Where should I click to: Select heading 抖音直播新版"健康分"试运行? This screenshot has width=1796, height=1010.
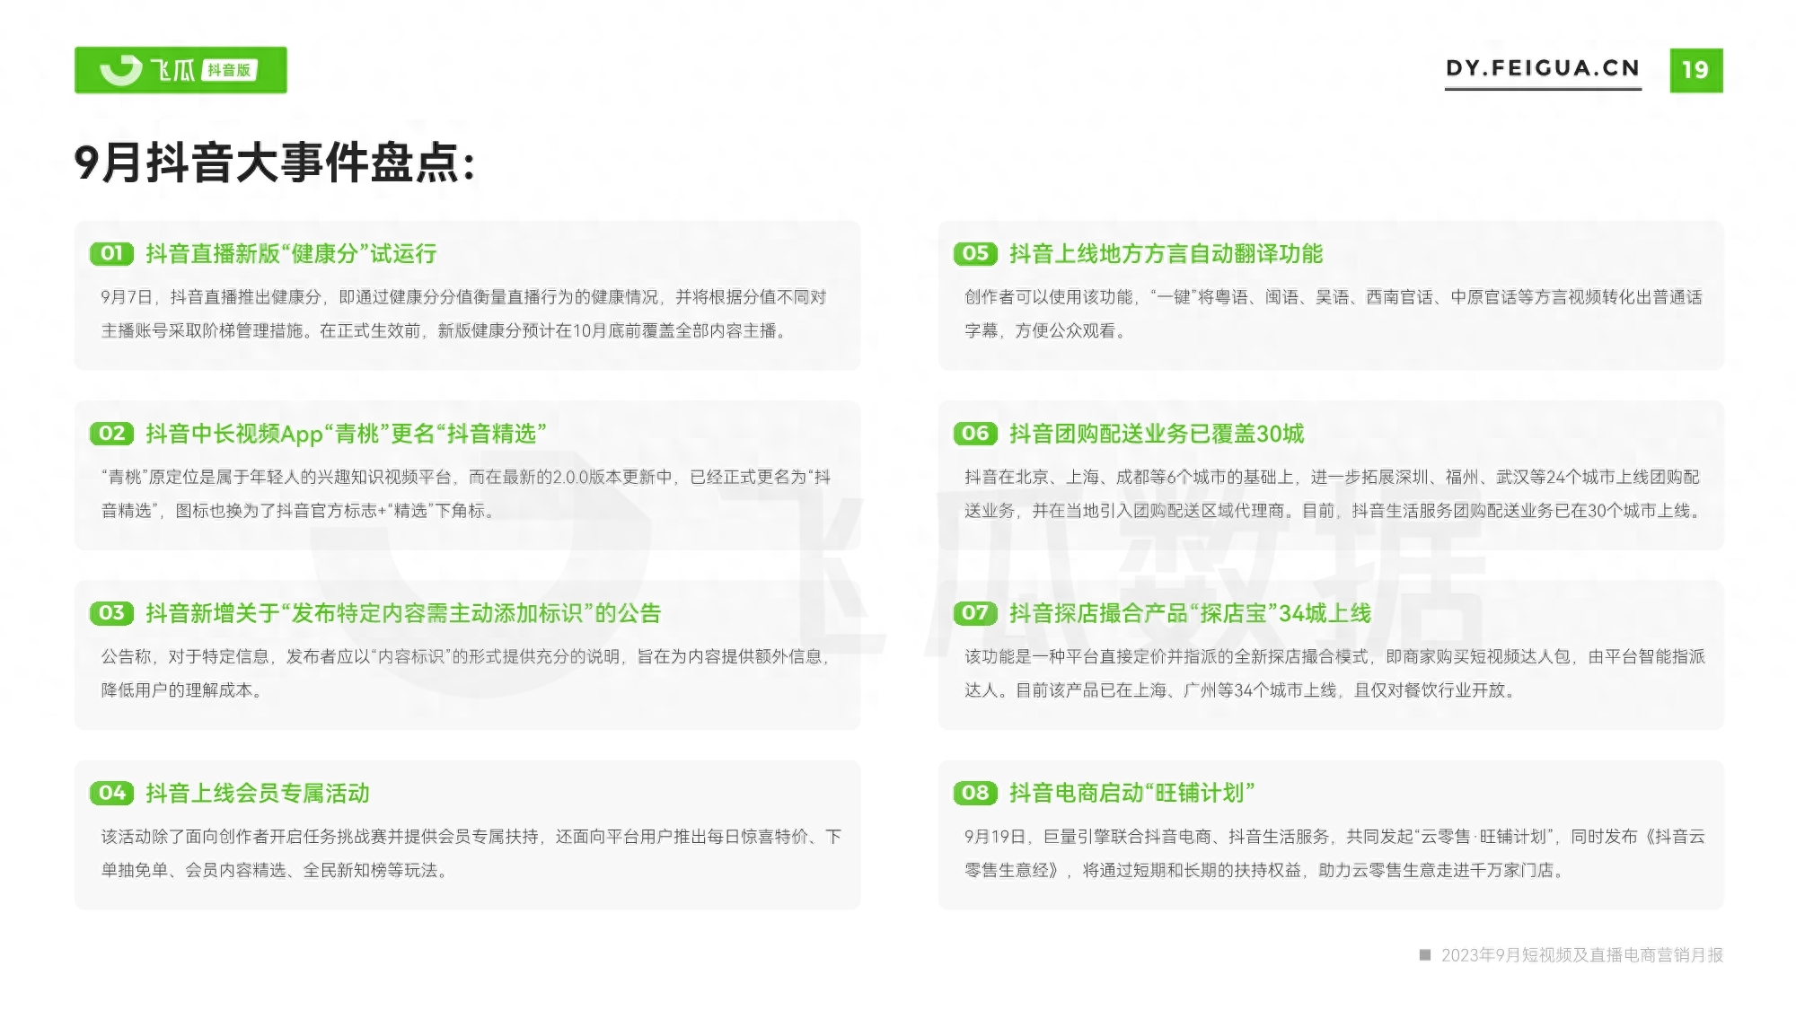291,254
